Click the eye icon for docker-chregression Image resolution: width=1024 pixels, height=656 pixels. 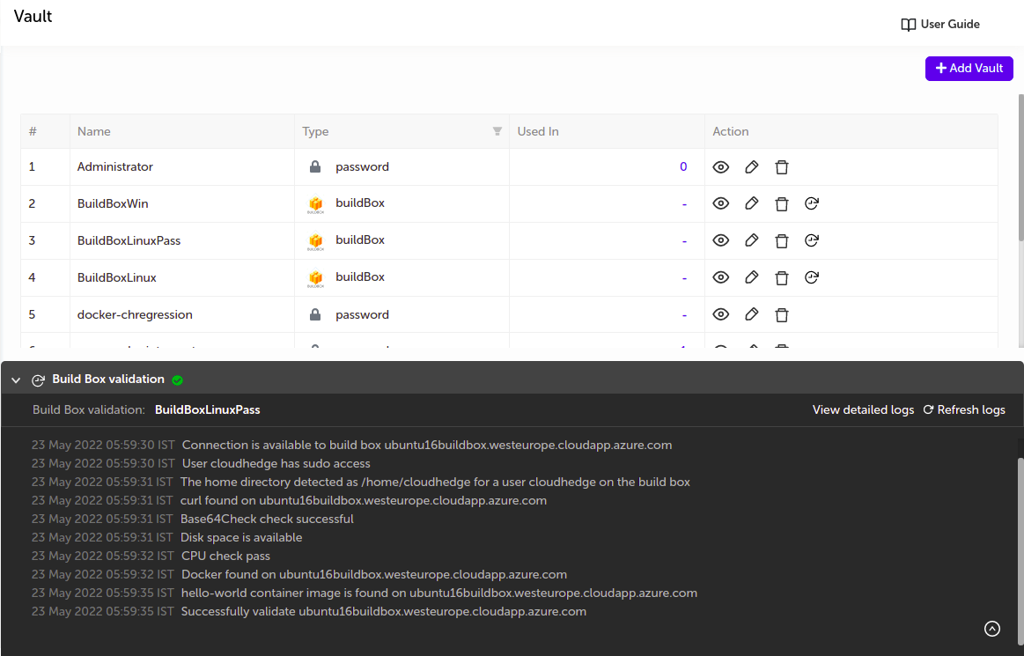(x=721, y=314)
